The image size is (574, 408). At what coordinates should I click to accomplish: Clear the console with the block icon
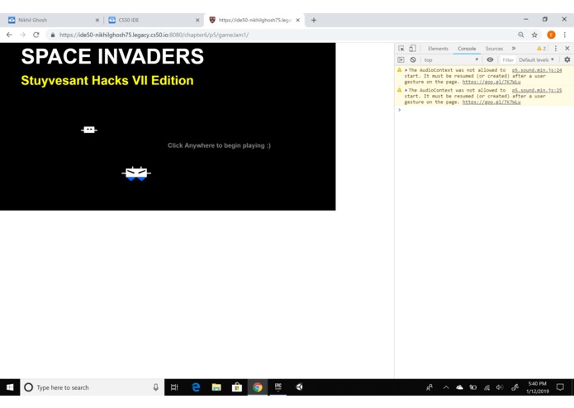[413, 59]
